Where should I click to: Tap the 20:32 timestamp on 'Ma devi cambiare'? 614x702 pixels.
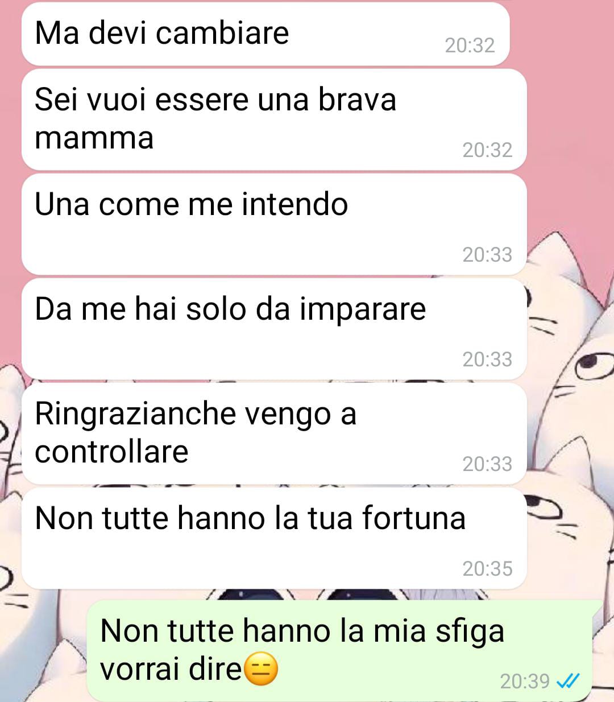tap(470, 46)
